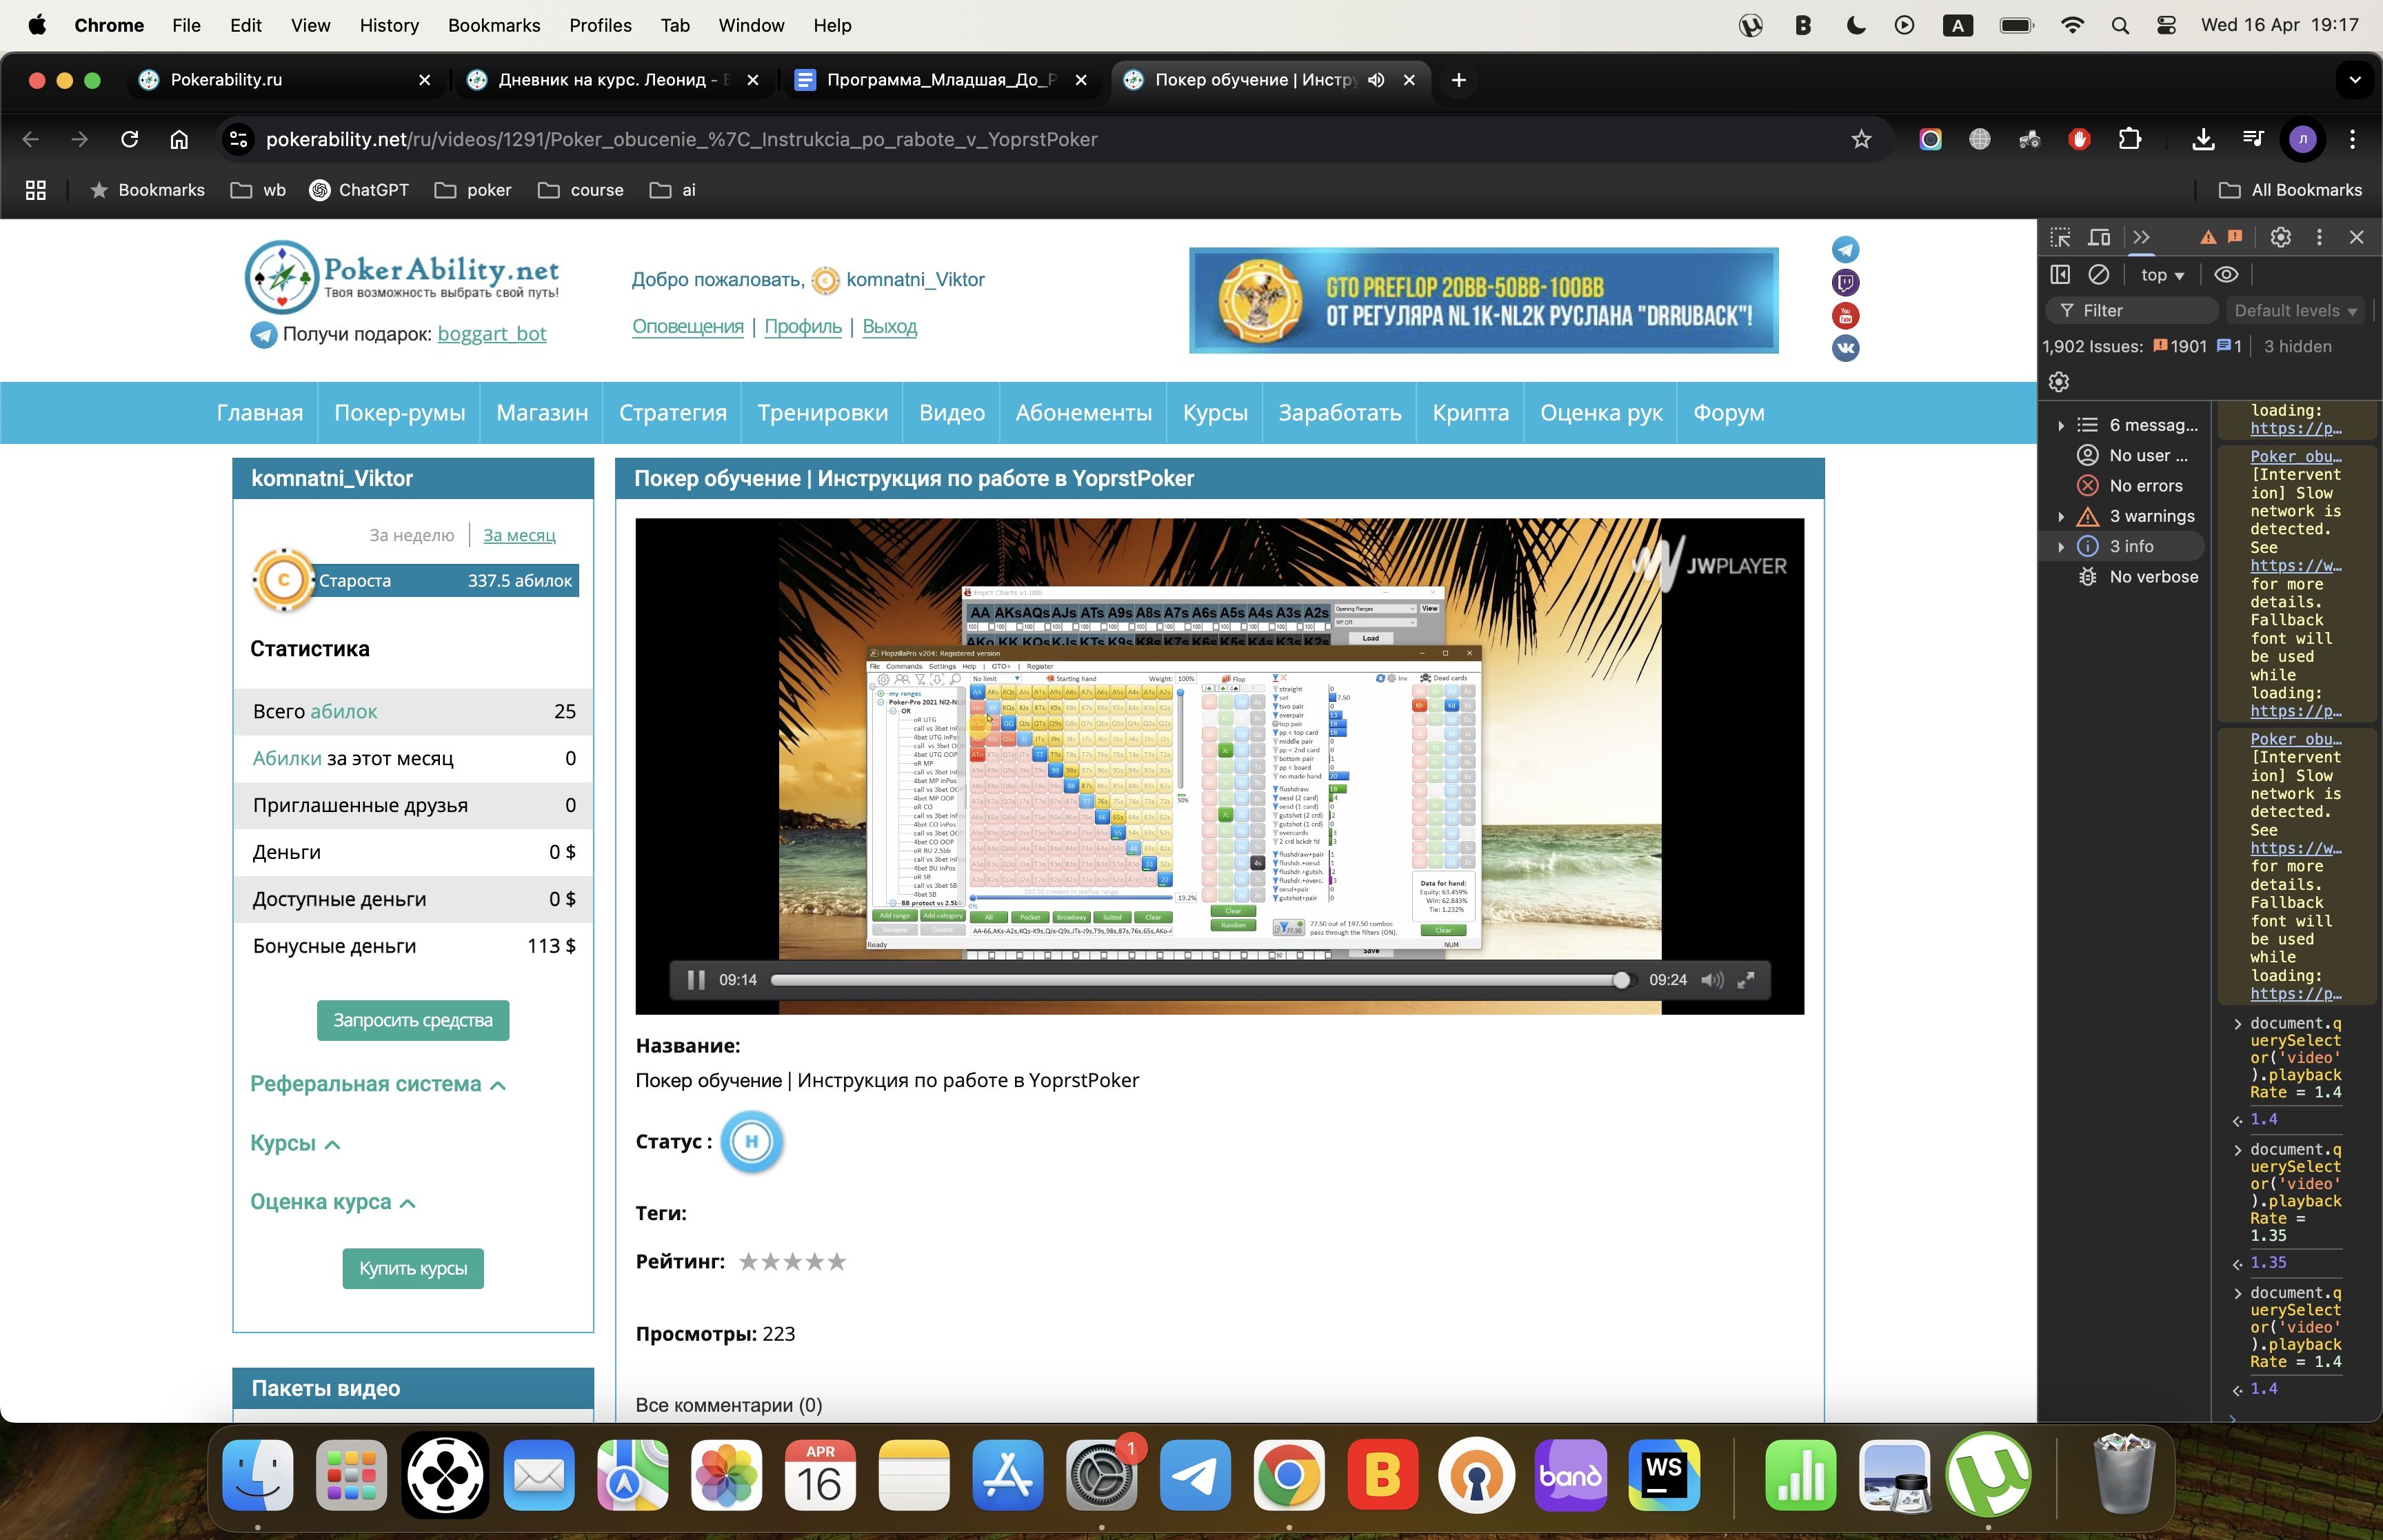Click Запросить средства button

click(413, 1021)
